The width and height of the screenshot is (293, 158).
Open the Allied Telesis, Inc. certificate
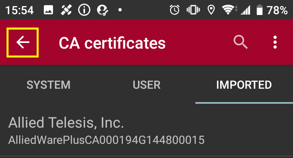(x=146, y=130)
